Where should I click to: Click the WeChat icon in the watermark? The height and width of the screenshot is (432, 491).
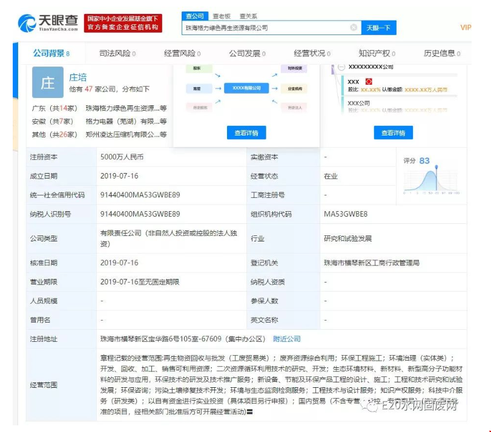coord(370,407)
